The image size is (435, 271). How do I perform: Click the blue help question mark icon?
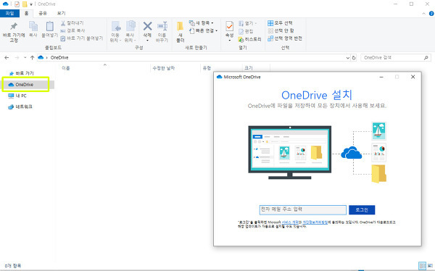pos(431,13)
